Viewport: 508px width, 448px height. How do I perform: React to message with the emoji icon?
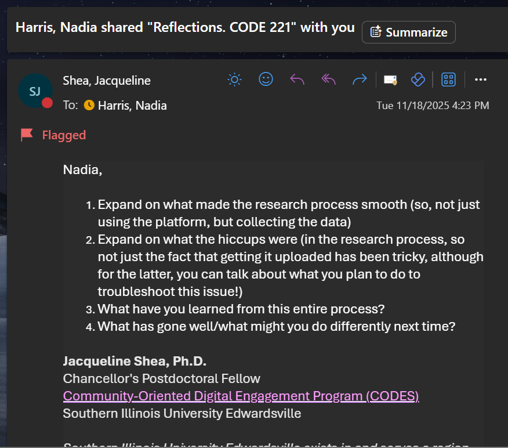pos(266,80)
